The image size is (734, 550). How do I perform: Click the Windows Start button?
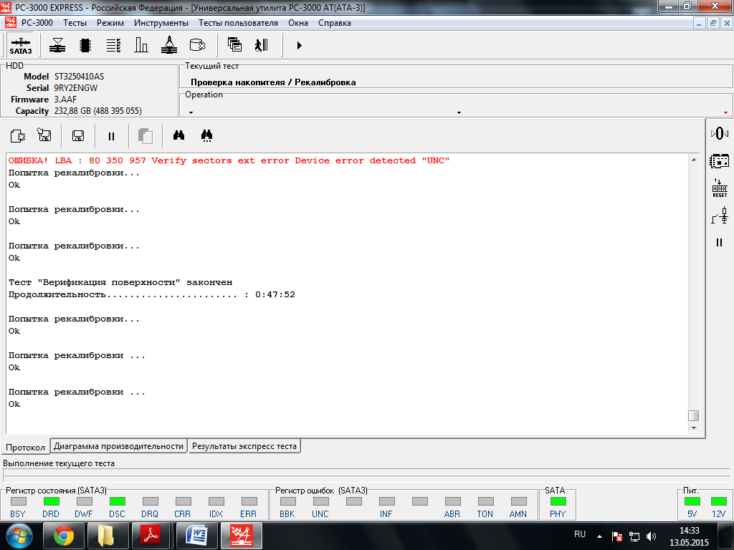point(19,536)
